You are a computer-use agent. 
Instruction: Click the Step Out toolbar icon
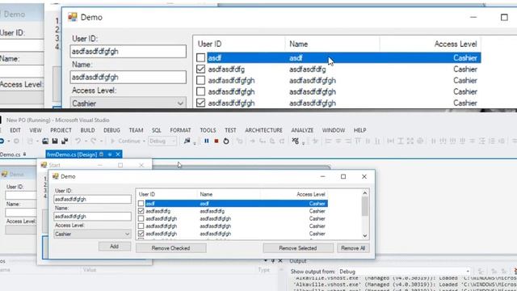point(282,141)
